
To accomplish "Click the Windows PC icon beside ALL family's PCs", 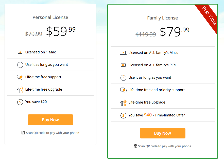I will (x=123, y=65).
